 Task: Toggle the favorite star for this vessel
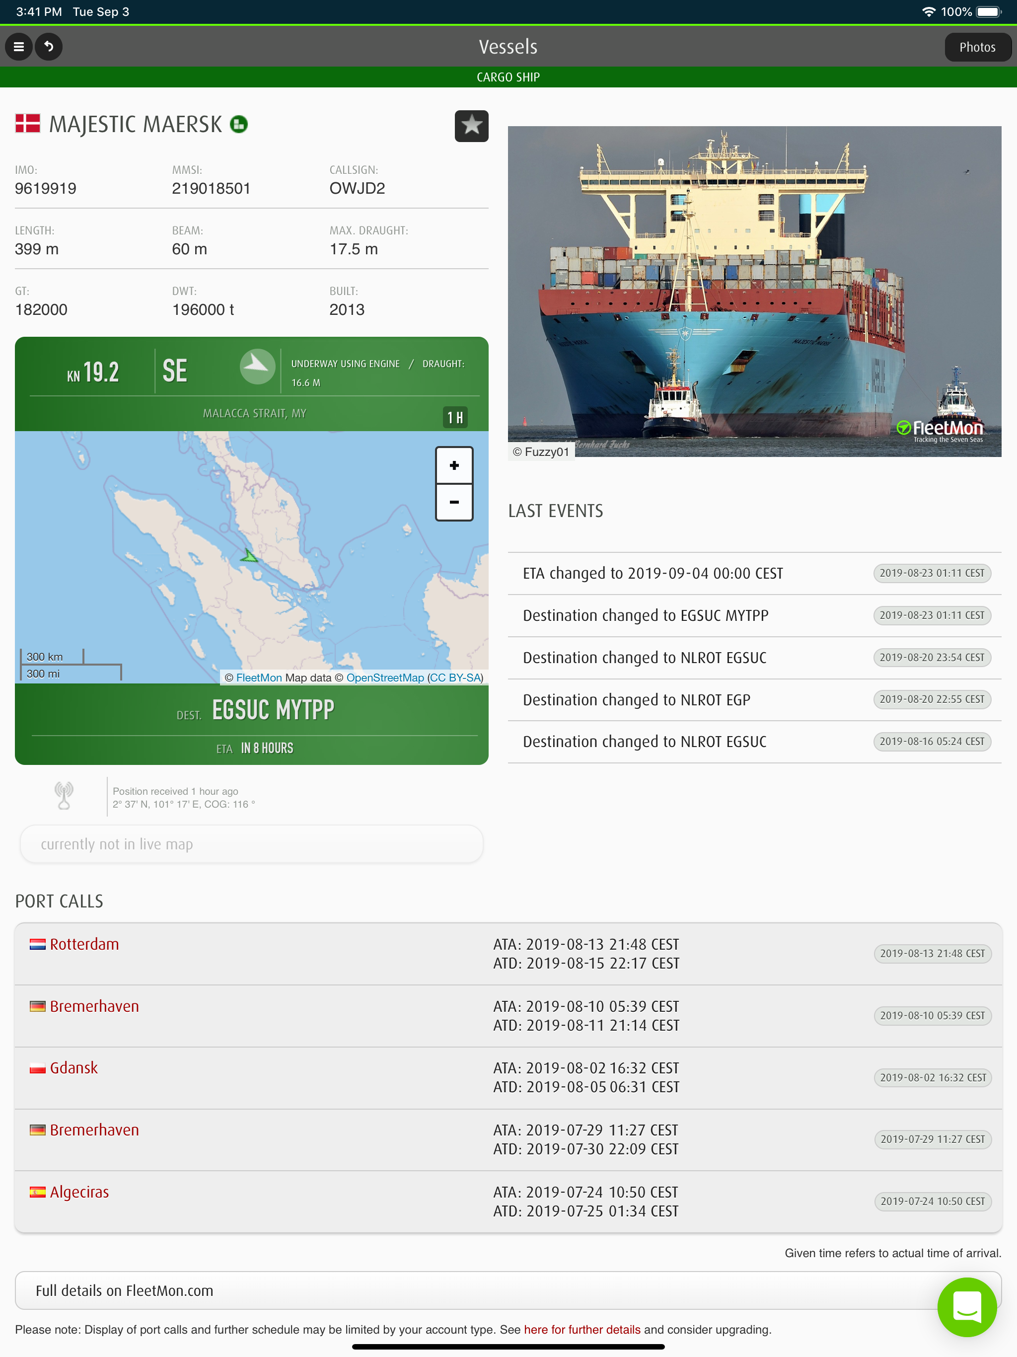[x=471, y=126]
